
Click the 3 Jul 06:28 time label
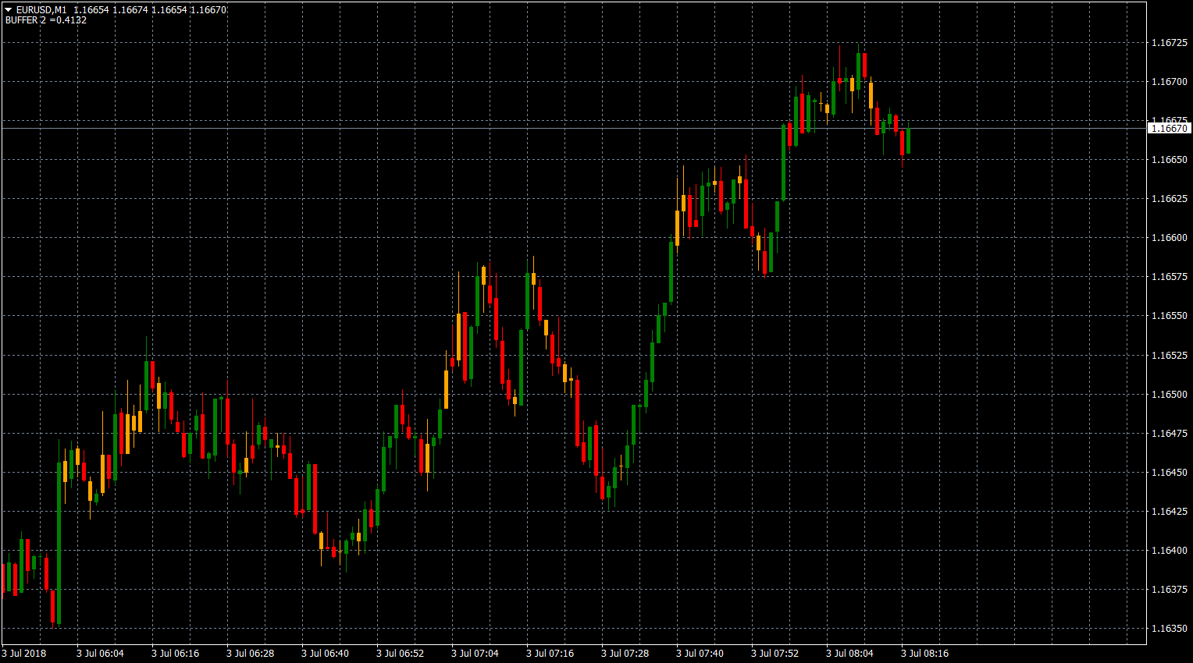[x=250, y=654]
